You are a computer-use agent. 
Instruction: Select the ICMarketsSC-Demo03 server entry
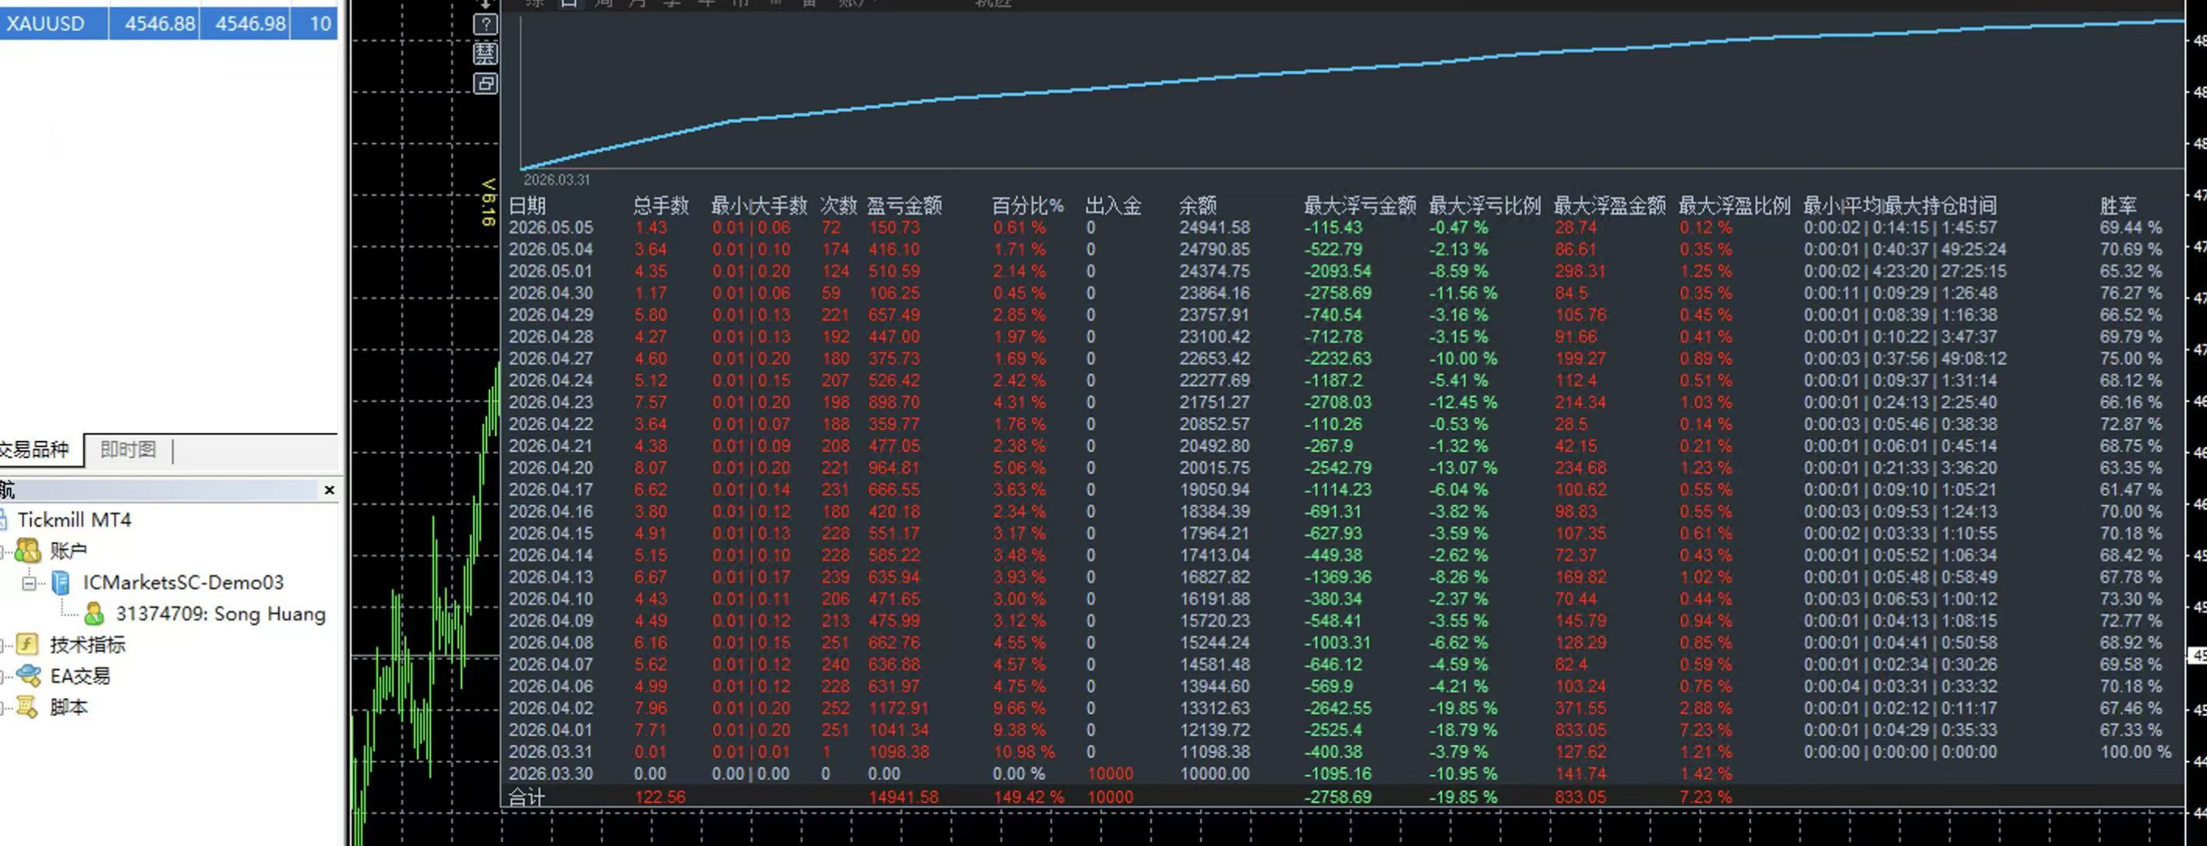(x=183, y=582)
